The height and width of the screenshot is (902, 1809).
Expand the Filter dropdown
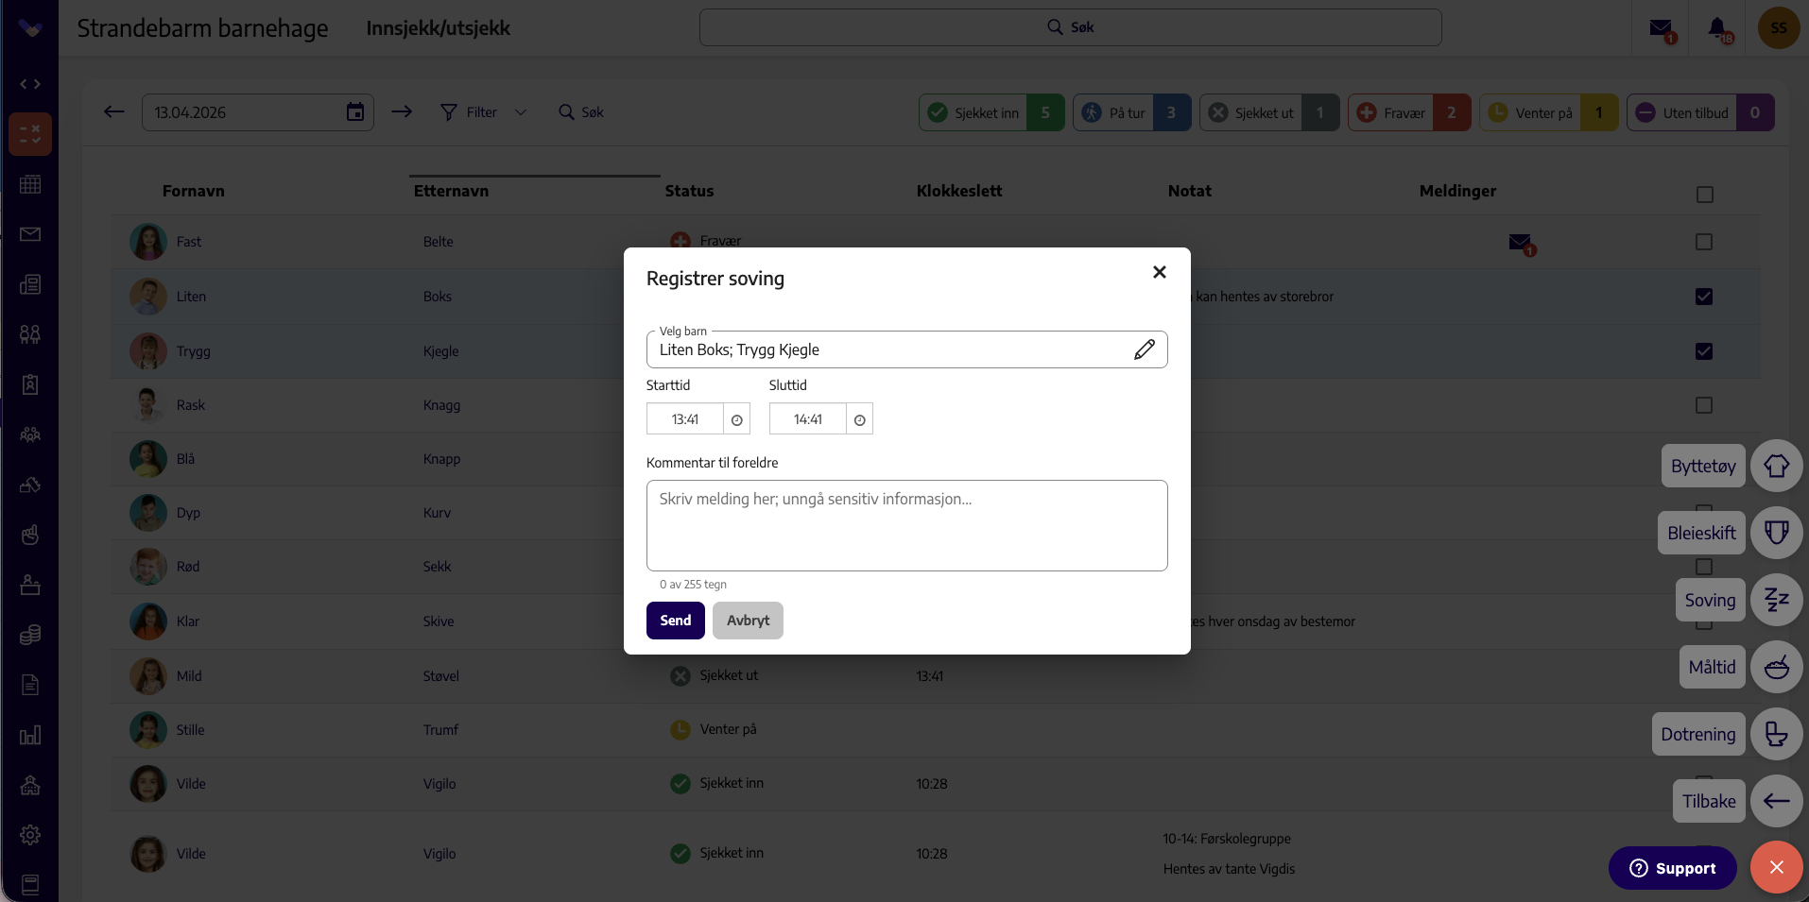click(483, 112)
